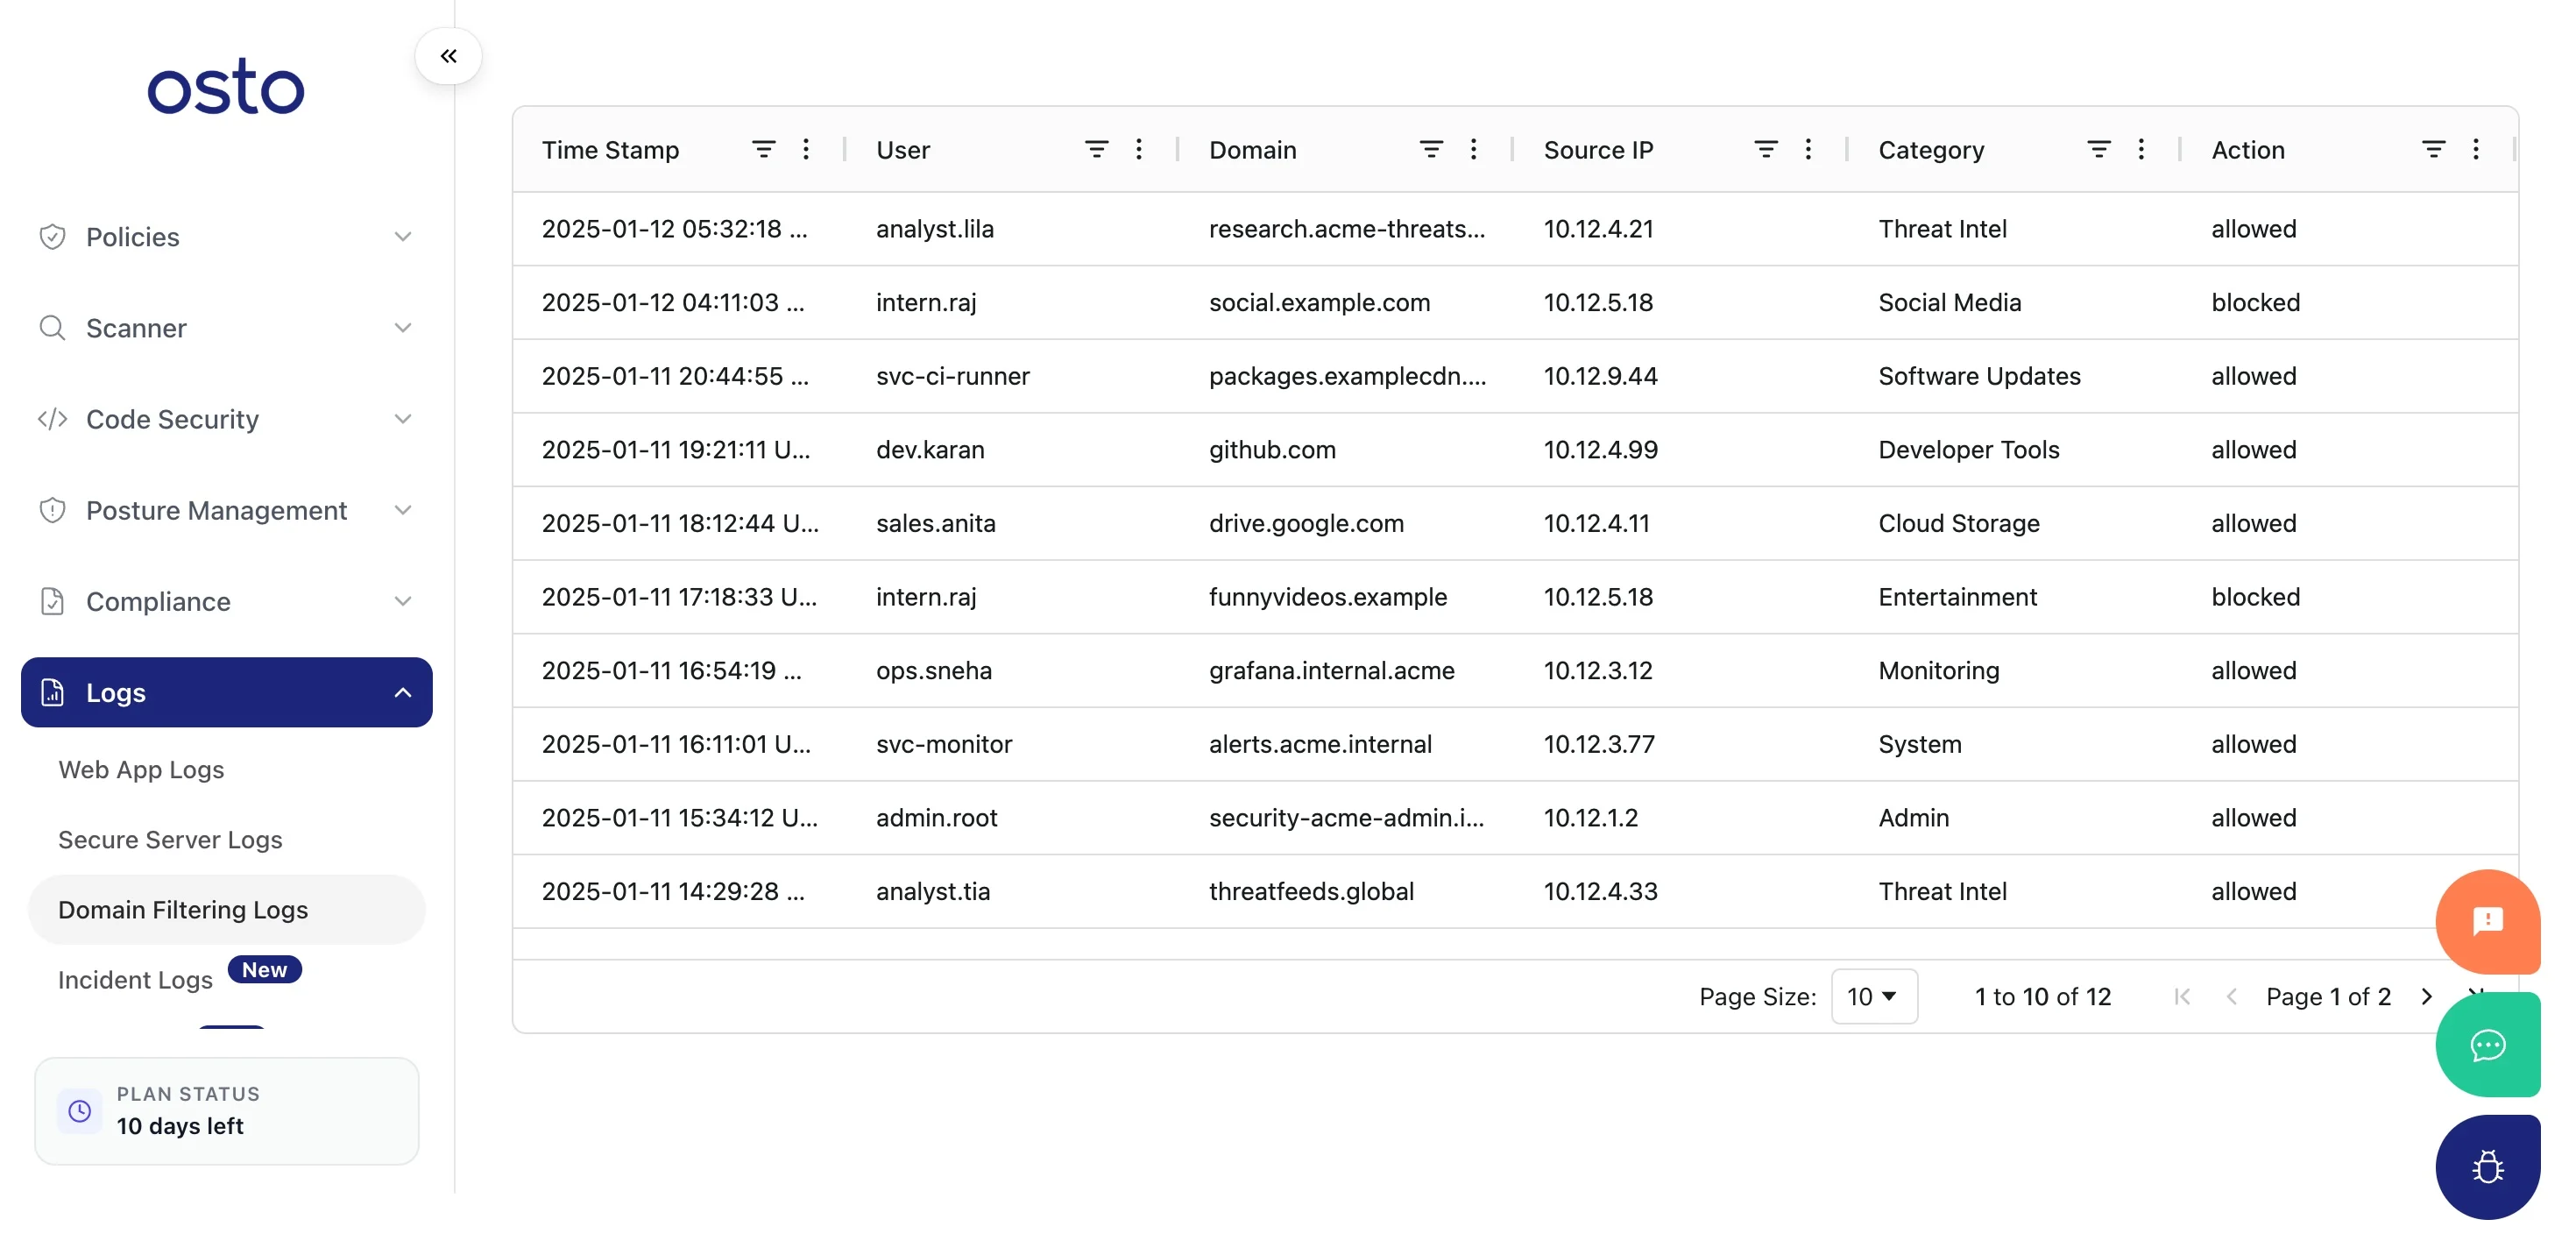Jump to first page arrow
This screenshot has width=2576, height=1255.
(x=2182, y=996)
